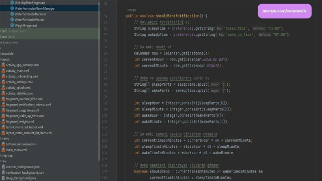Viewport: 322px width, 181px height.
Task: Select WaterReminderAlarmManager class in tree
Action: tap(35, 9)
